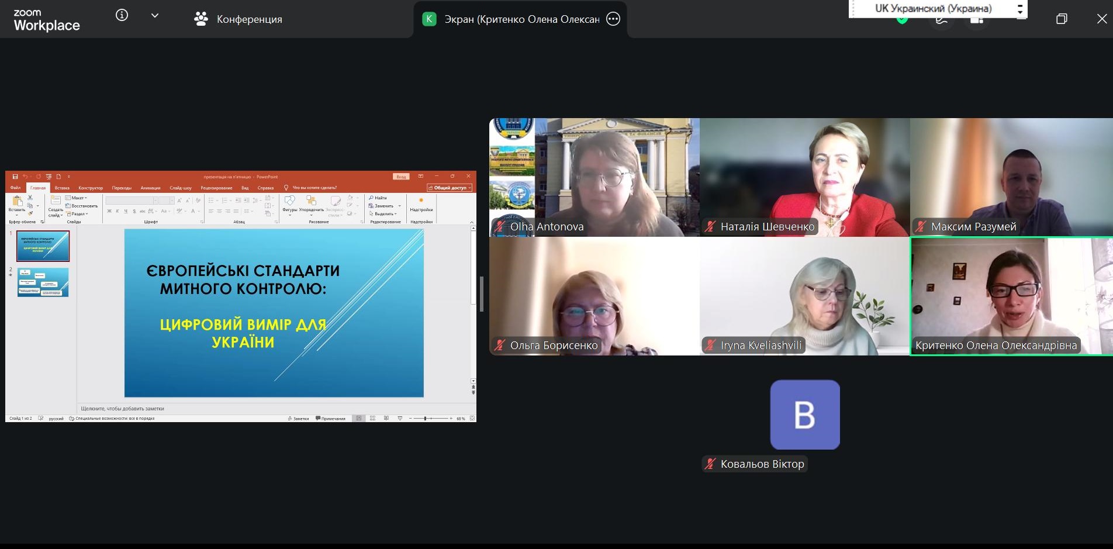The height and width of the screenshot is (549, 1113).
Task: Open the meeting info icon
Action: (122, 16)
